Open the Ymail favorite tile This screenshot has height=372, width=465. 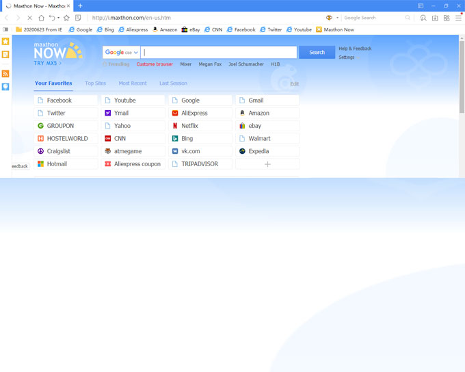tap(133, 113)
